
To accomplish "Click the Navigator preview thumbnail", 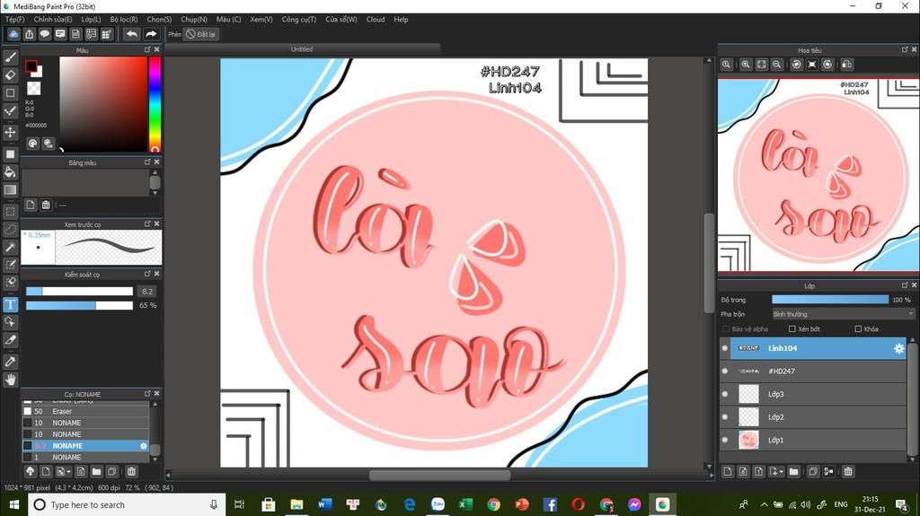I will (818, 176).
